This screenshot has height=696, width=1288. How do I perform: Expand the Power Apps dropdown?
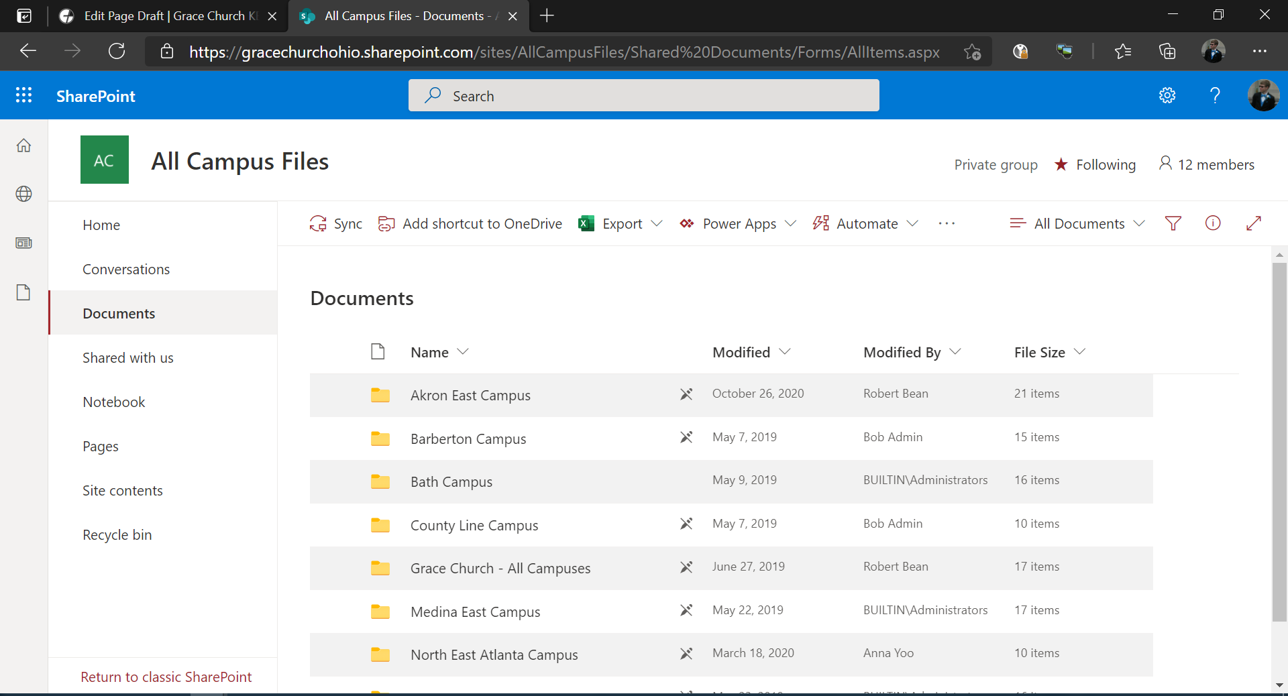pyautogui.click(x=791, y=223)
